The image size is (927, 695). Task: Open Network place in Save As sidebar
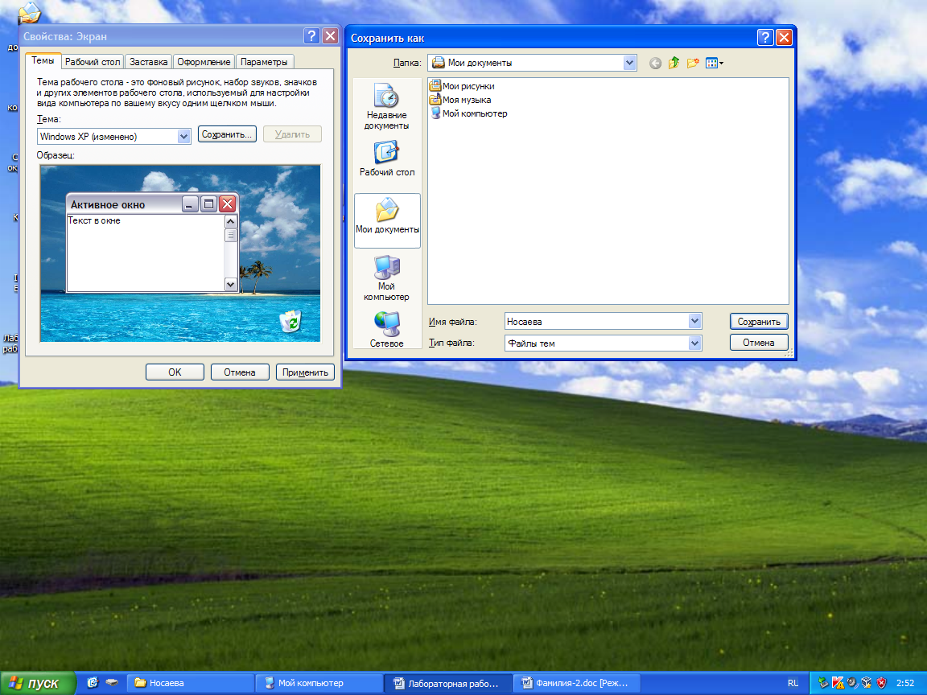[x=386, y=328]
